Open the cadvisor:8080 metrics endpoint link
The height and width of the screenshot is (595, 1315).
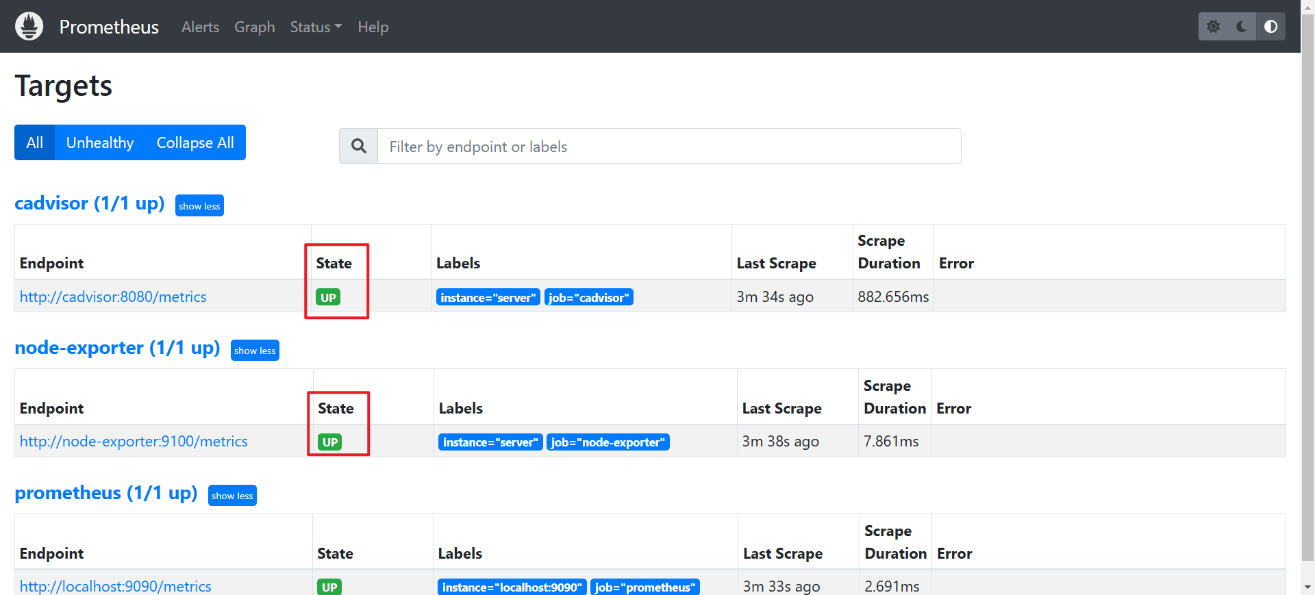(113, 296)
